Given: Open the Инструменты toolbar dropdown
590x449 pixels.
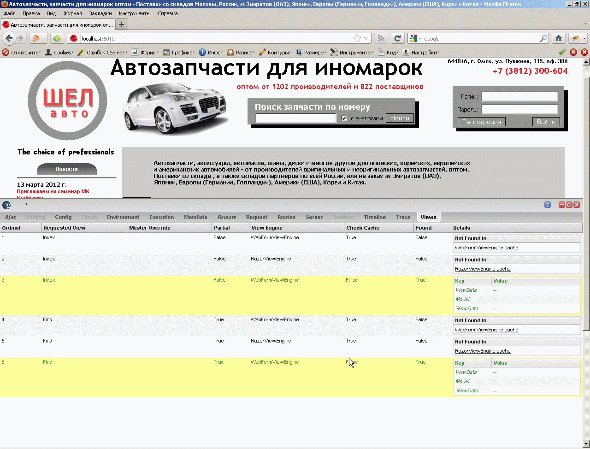Looking at the screenshot, I should coord(353,53).
